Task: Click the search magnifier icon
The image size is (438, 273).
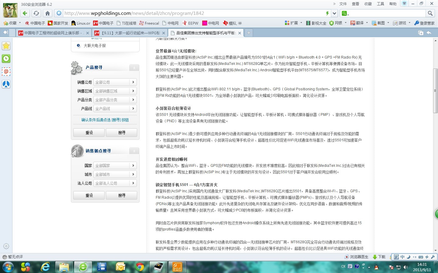Action: [430, 13]
